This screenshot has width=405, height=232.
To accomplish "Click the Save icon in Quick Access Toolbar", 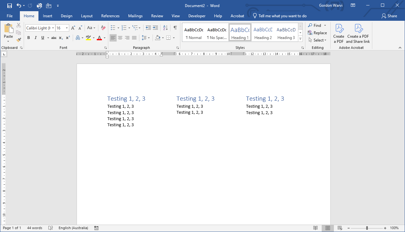I will (9, 5).
